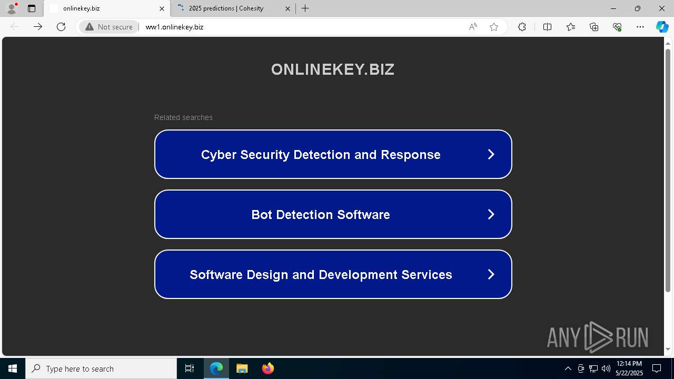The height and width of the screenshot is (379, 674).
Task: Click the Edge taskbar icon
Action: coord(216,368)
